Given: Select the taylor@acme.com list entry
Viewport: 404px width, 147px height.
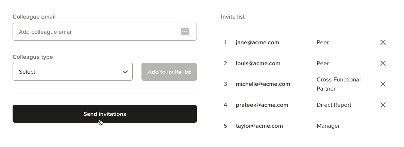Looking at the screenshot, I should [259, 126].
